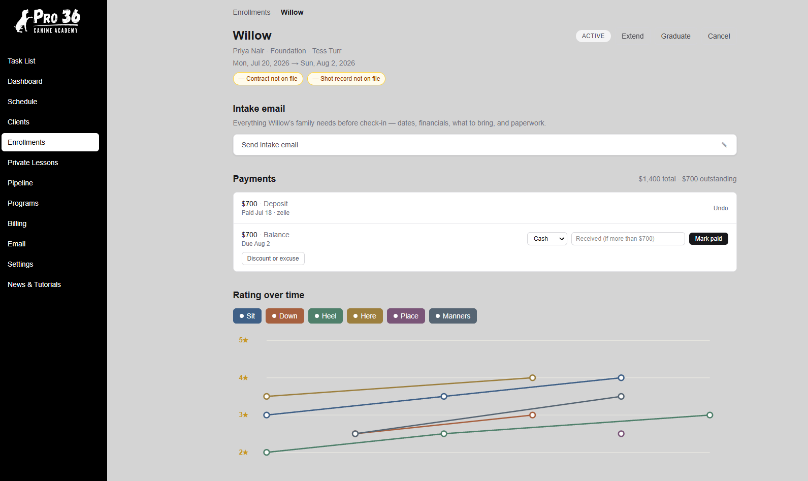Cancel Willow's enrollment

coord(719,36)
